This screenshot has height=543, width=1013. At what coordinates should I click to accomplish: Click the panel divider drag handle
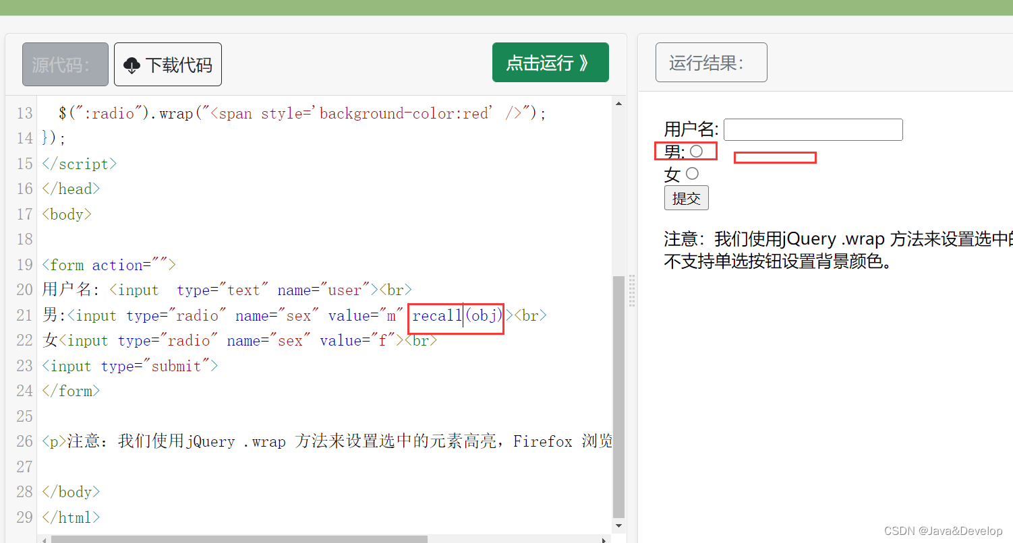(632, 291)
